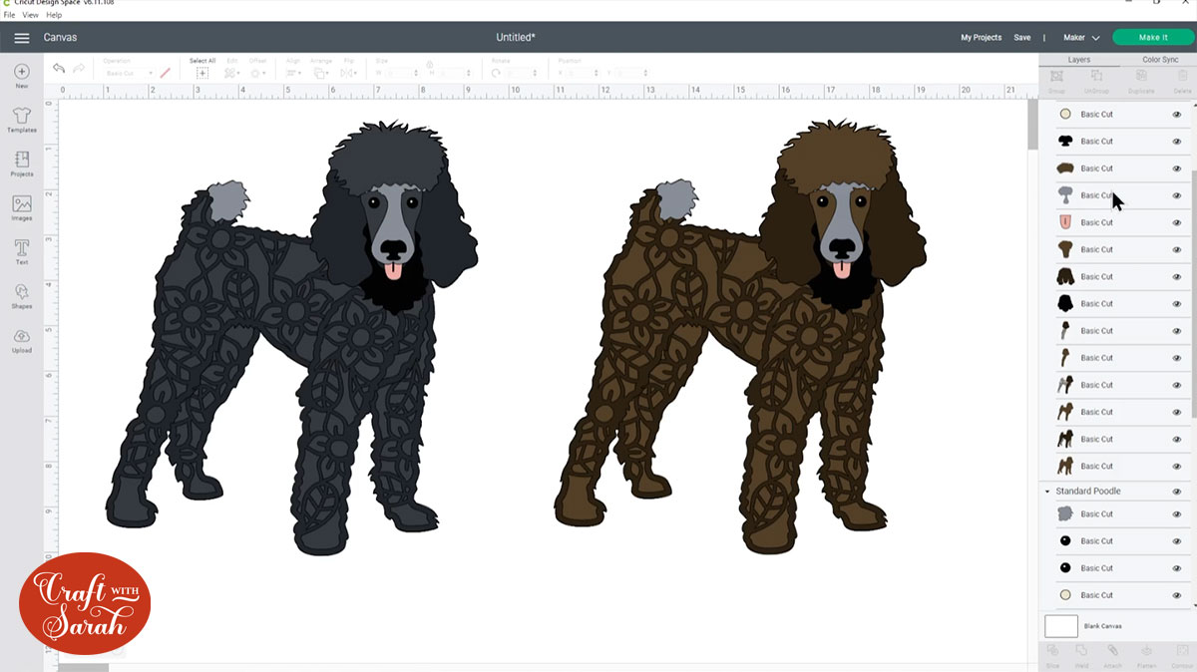Open the hamburger menu next to Canvas
This screenshot has width=1197, height=672.
tap(21, 38)
